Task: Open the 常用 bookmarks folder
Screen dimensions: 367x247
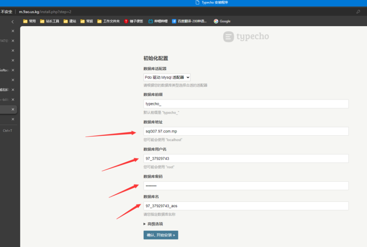Action: [x=29, y=21]
